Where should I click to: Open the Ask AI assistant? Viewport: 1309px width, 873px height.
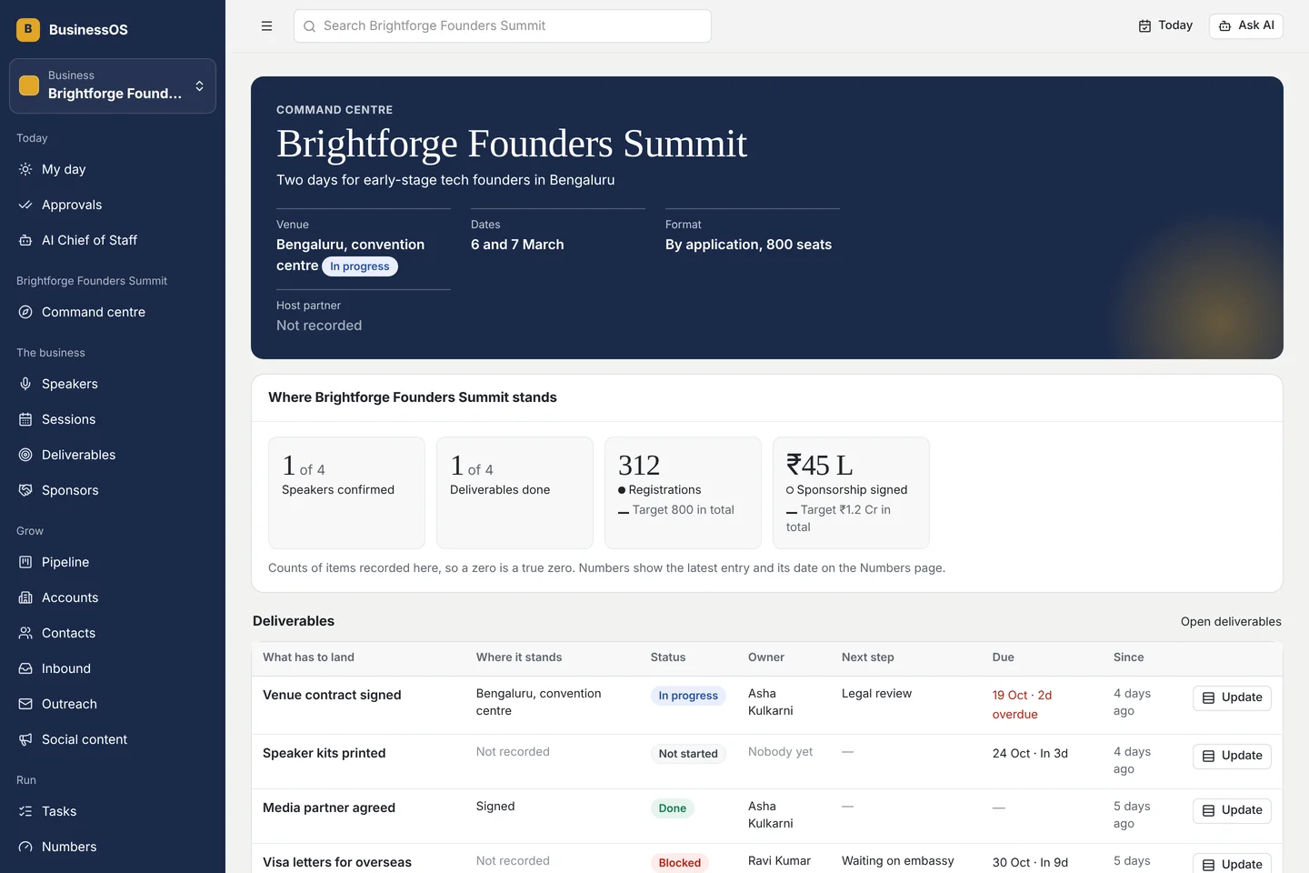pyautogui.click(x=1245, y=25)
